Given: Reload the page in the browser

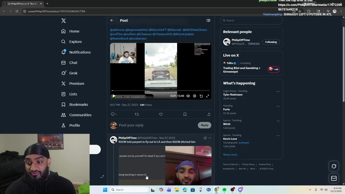Looking at the screenshot, I should tap(17, 11).
